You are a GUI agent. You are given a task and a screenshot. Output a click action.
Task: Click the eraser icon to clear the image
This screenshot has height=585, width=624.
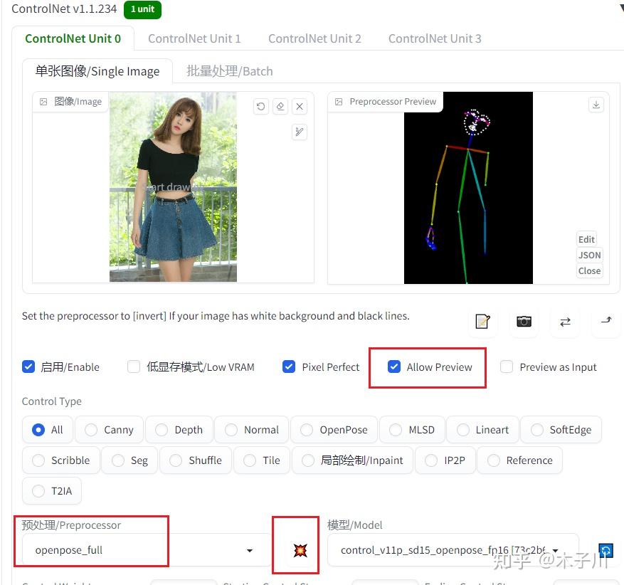click(x=280, y=105)
